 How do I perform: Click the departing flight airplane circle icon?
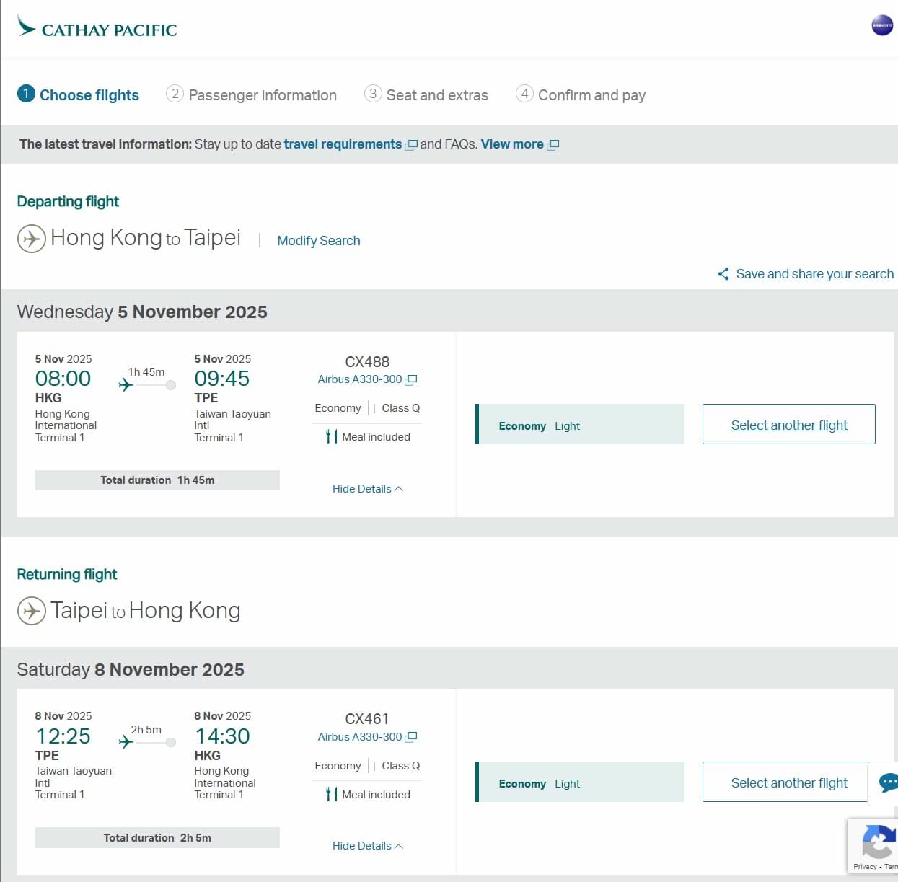(x=32, y=238)
